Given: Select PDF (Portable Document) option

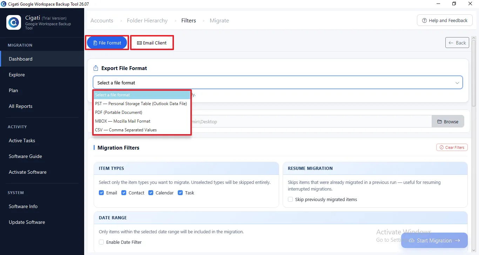Looking at the screenshot, I should coord(142,112).
